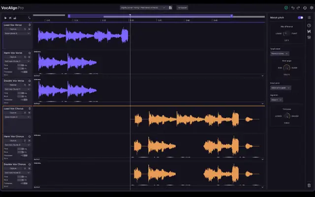Open the list menu icon beside Match pitch
The width and height of the screenshot is (315, 197).
pyautogui.click(x=309, y=18)
